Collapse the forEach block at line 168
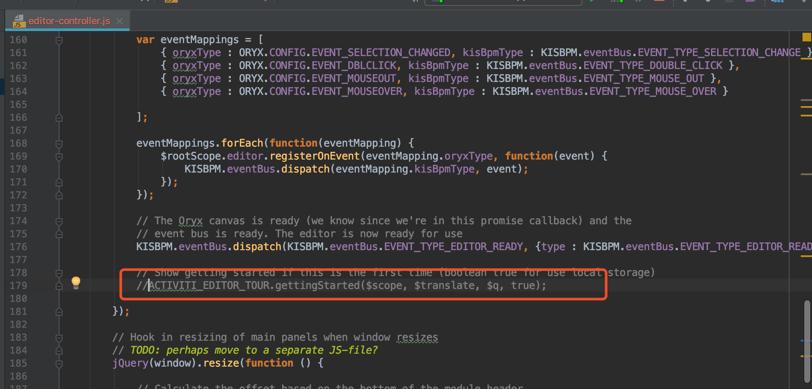This screenshot has width=812, height=389. point(59,144)
